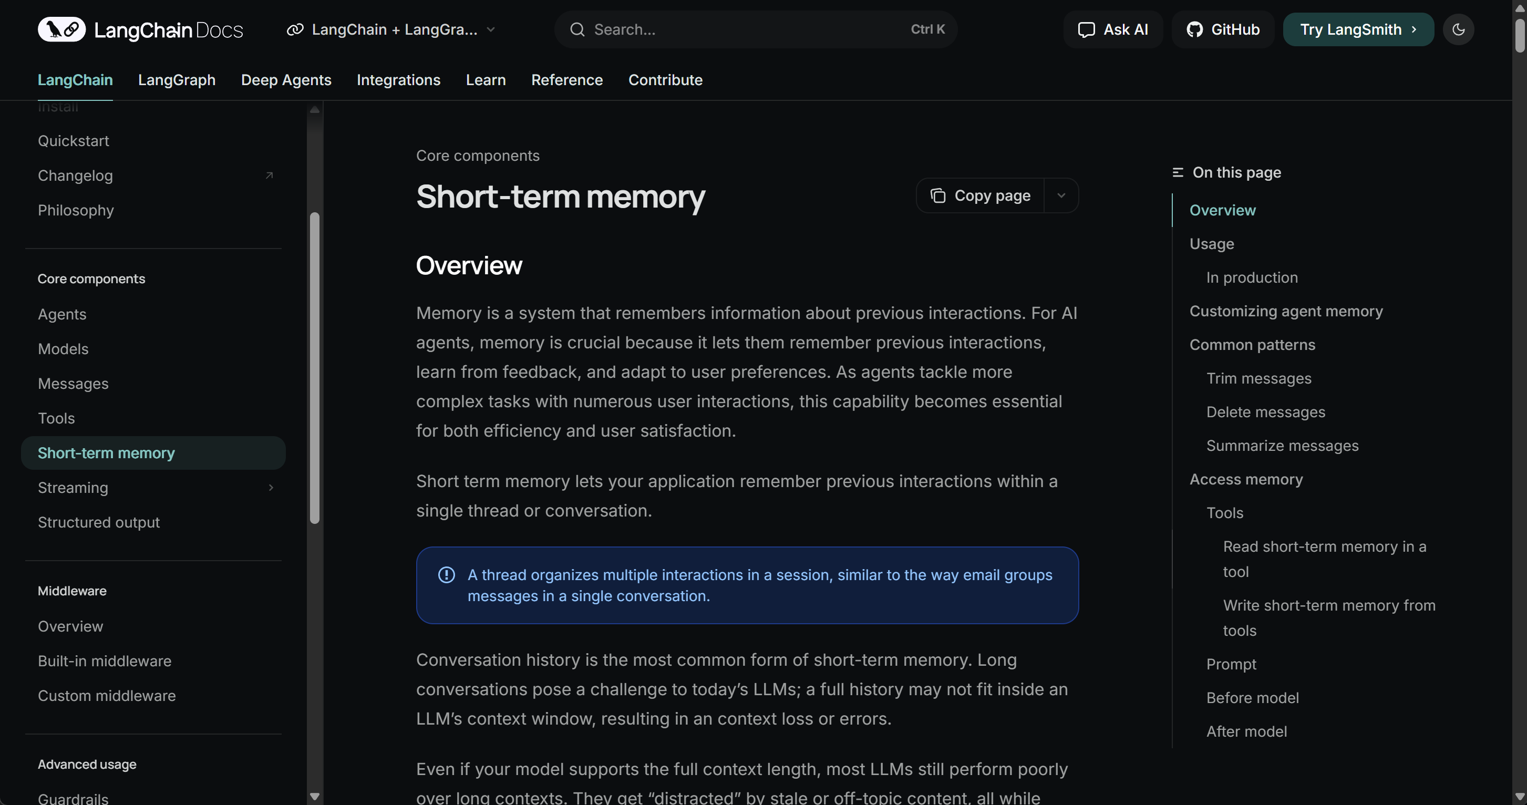Jump to Prompt section
Viewport: 1527px width, 805px height.
[1231, 664]
